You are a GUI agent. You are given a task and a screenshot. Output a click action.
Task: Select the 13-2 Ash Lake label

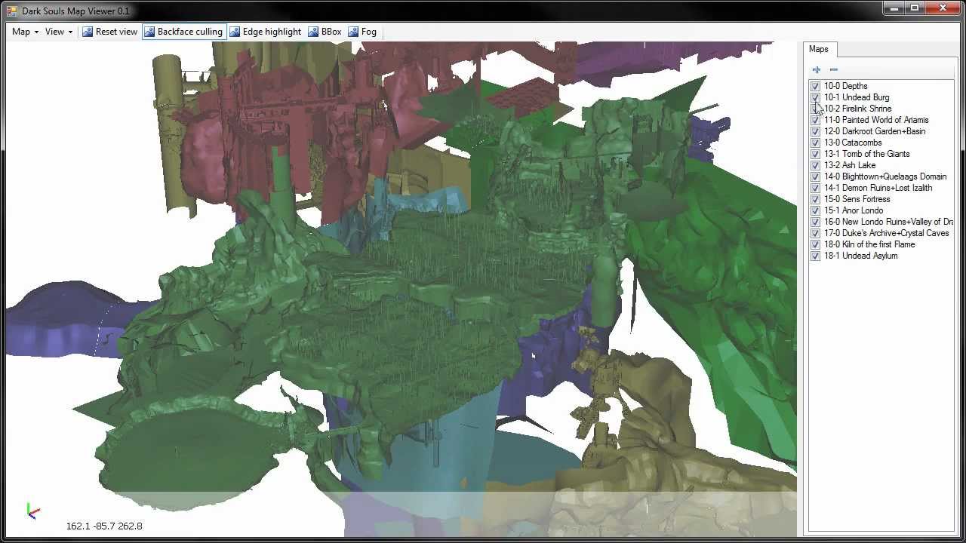(850, 165)
